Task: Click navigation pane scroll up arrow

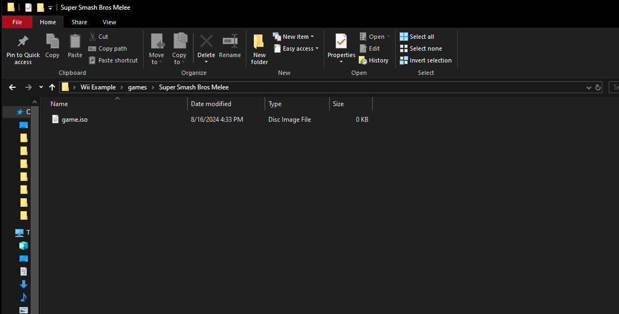Action: (x=35, y=102)
